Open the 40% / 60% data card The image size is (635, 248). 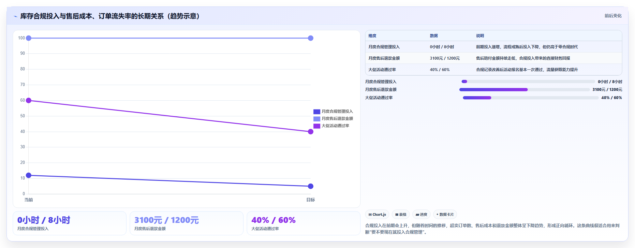(303, 223)
